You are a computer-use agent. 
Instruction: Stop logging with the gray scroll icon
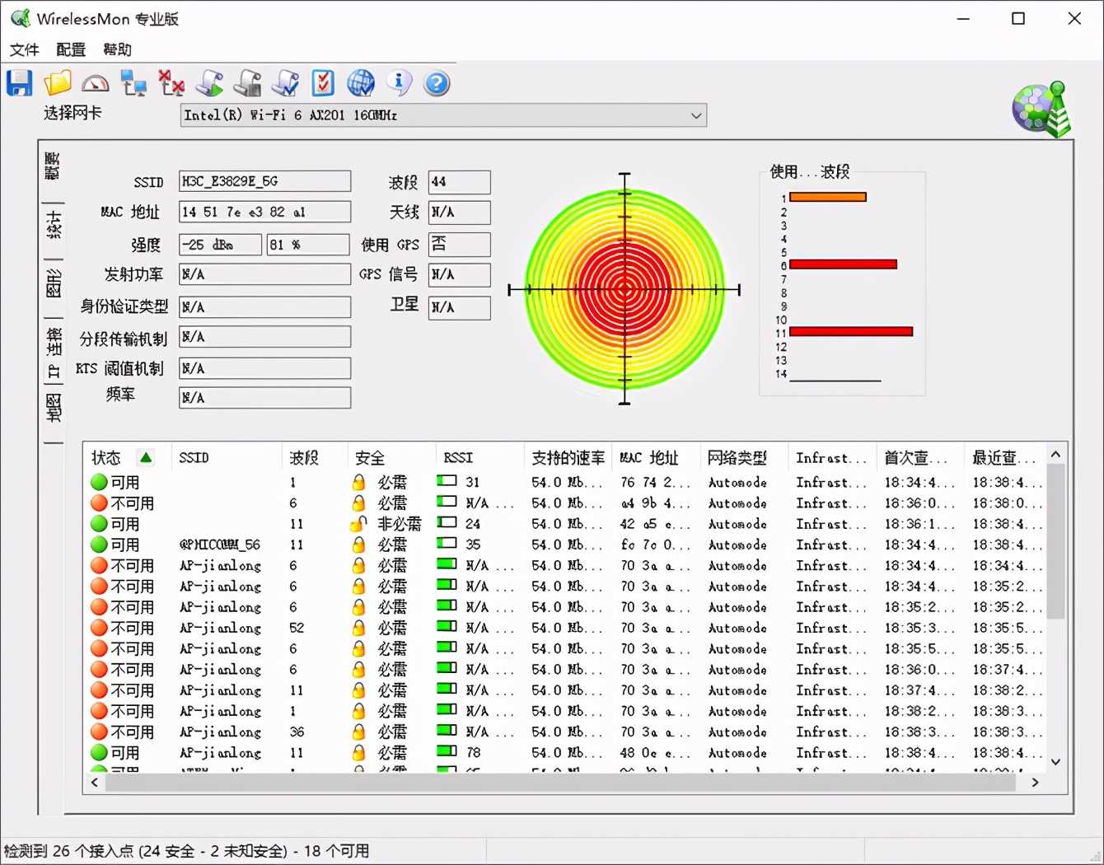tap(247, 82)
